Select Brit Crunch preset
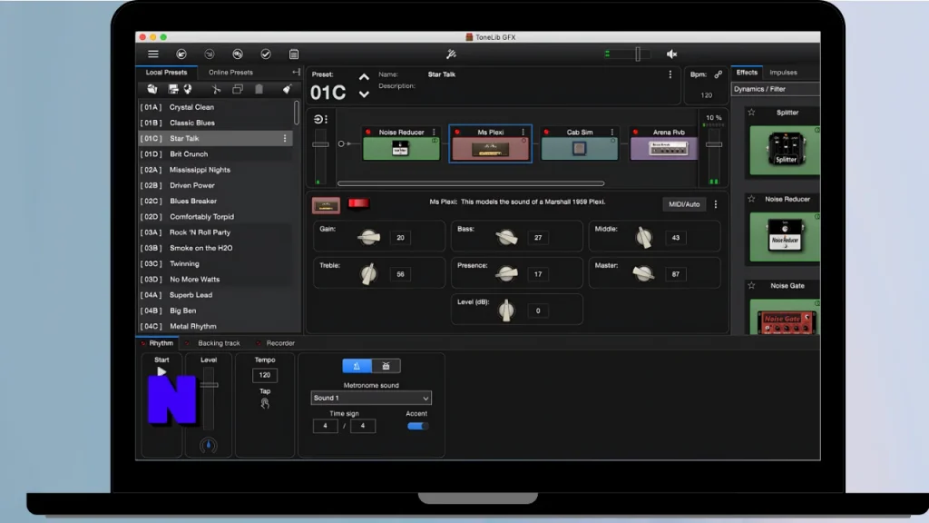 [216, 154]
